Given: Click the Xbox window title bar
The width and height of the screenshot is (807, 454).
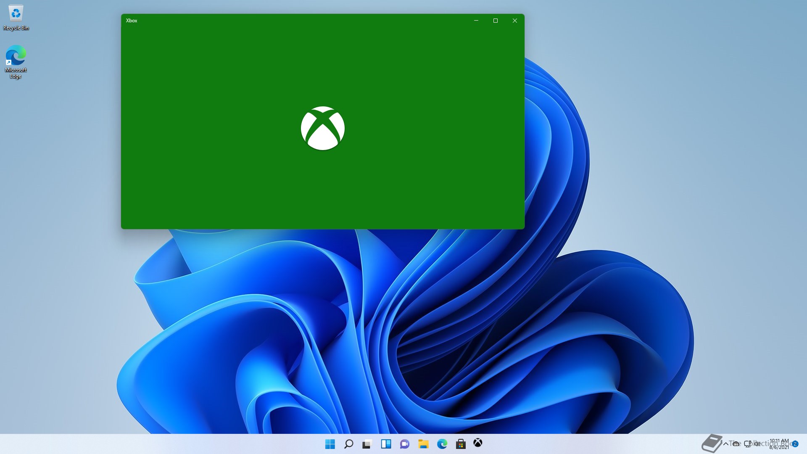Looking at the screenshot, I should pyautogui.click(x=294, y=20).
